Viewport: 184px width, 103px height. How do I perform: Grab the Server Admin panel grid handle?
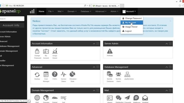pyautogui.click(x=170, y=43)
